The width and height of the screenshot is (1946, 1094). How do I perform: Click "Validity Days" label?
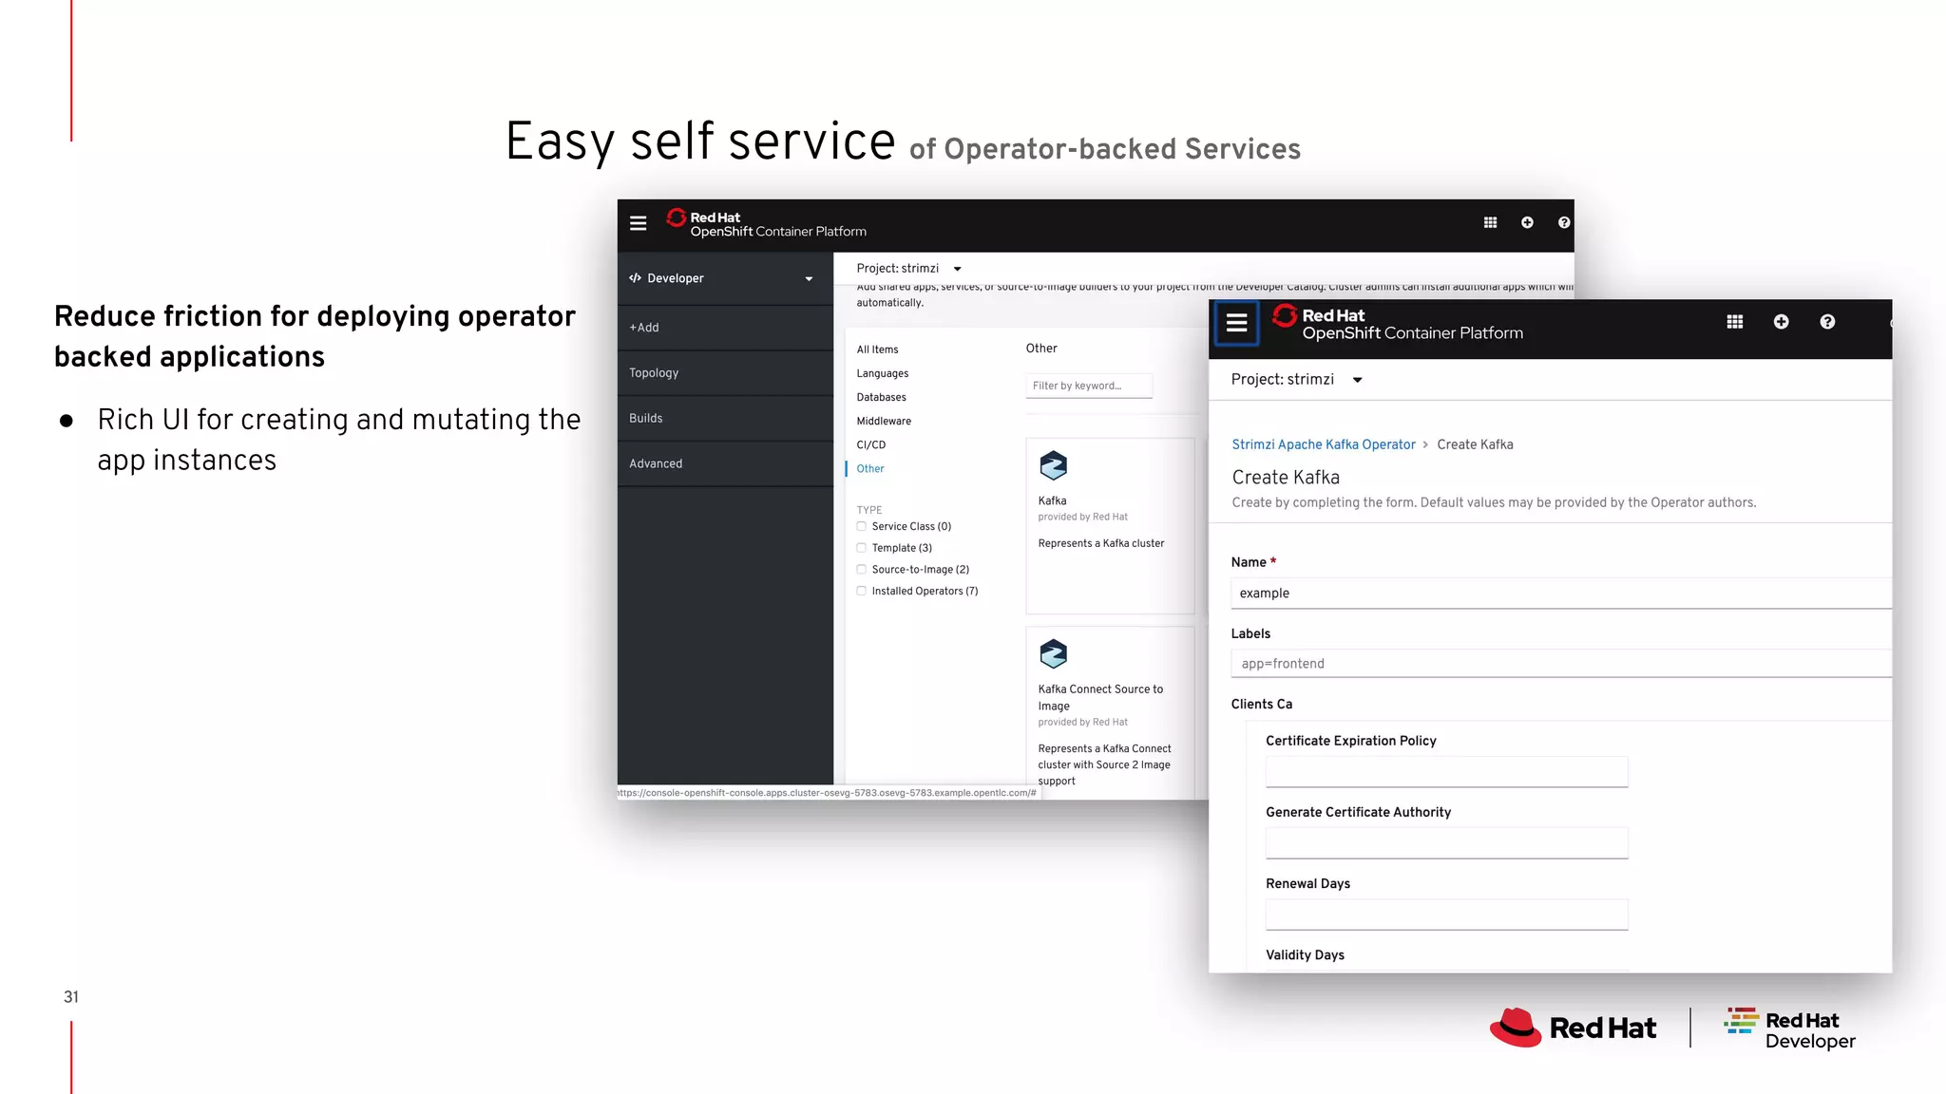pos(1305,955)
